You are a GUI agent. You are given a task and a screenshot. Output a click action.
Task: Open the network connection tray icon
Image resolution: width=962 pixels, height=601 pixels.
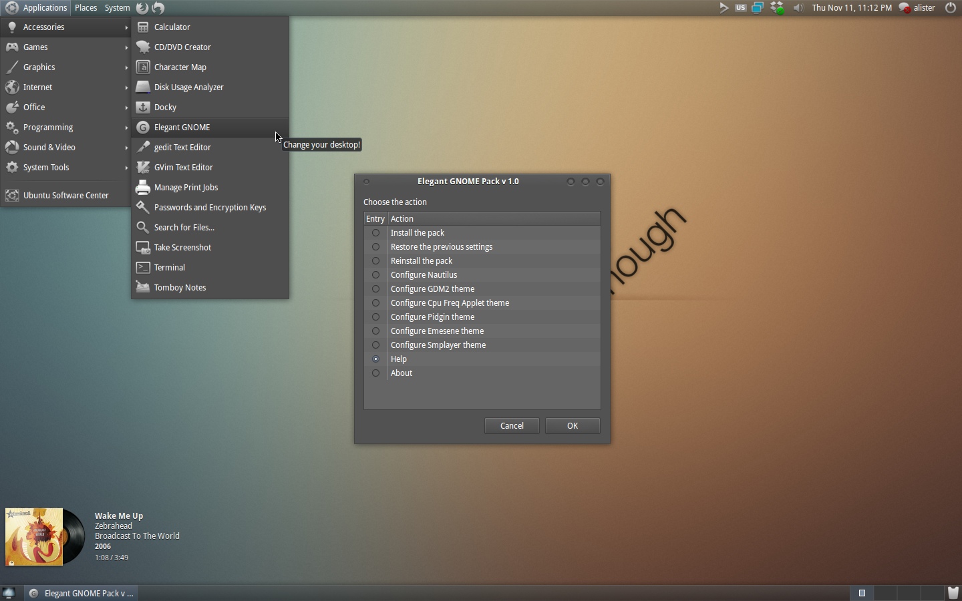pyautogui.click(x=758, y=8)
